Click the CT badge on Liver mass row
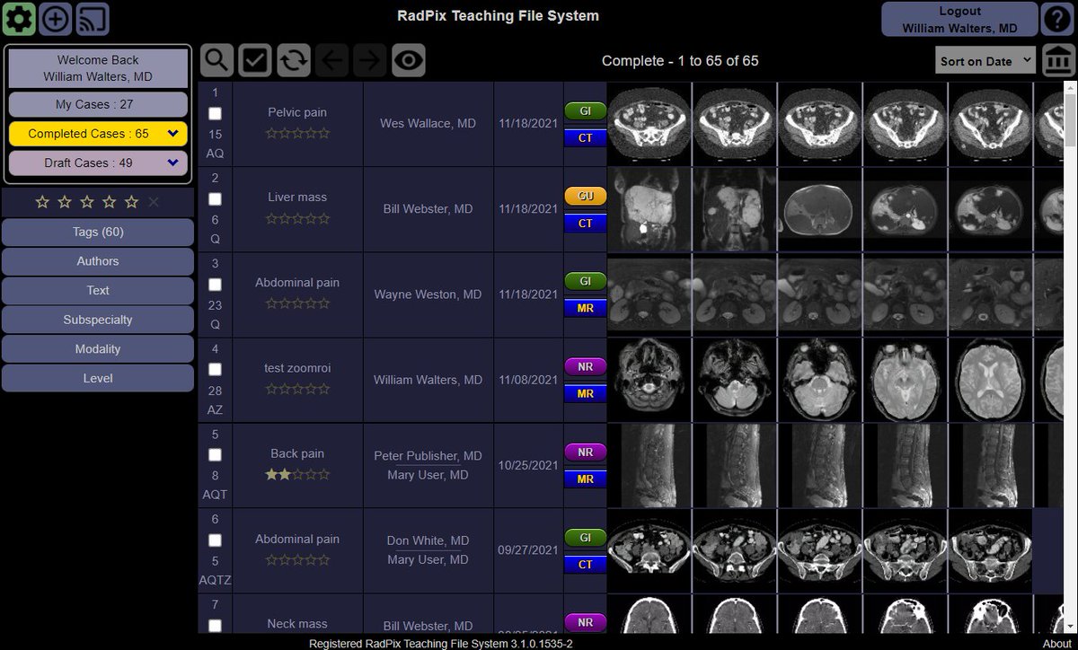This screenshot has width=1078, height=650. pos(586,224)
